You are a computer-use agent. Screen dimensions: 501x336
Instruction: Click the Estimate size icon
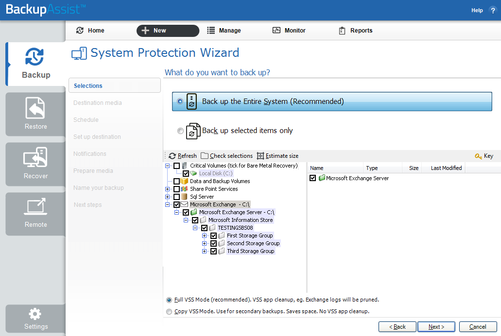pyautogui.click(x=260, y=156)
